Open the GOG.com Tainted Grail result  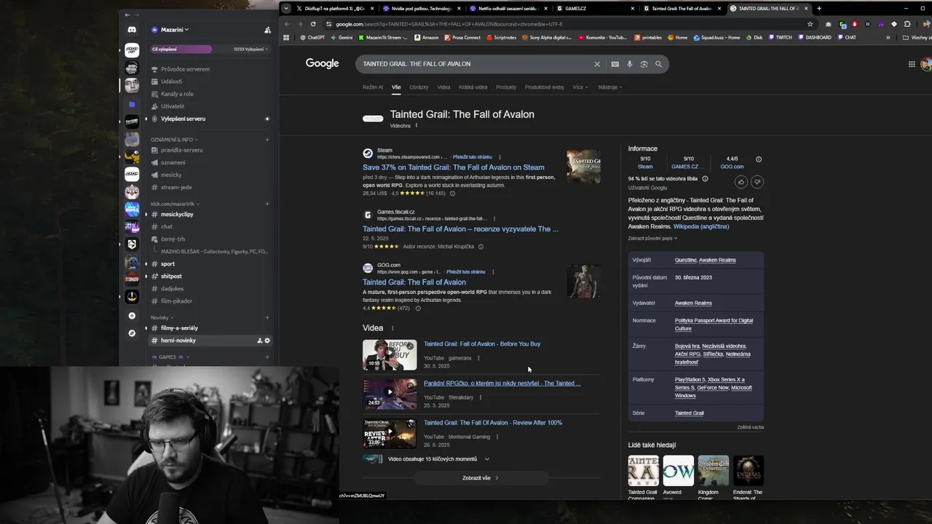click(414, 282)
